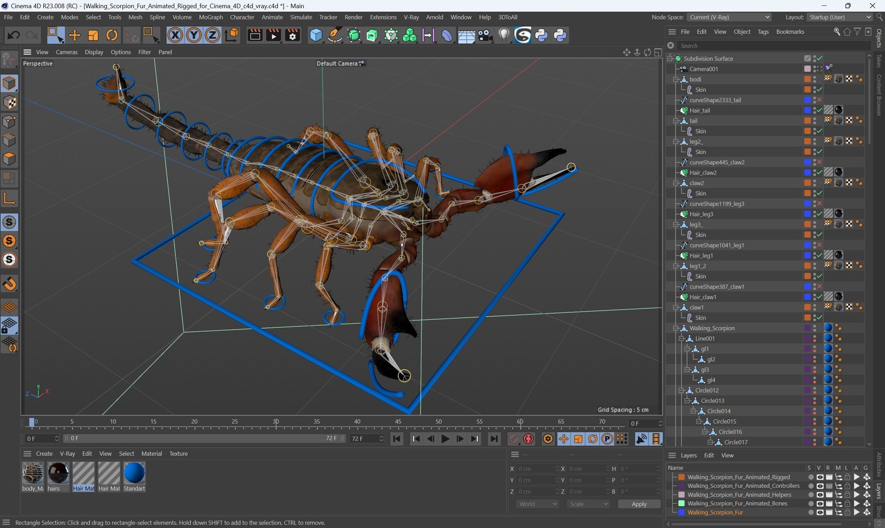885x528 pixels.
Task: Click the Object Manager search field
Action: click(x=774, y=45)
